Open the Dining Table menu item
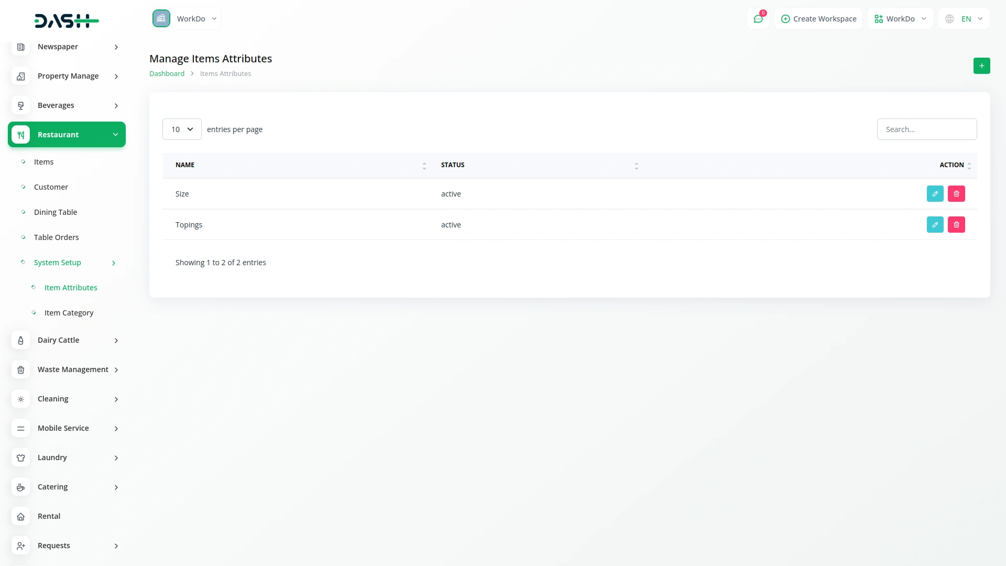This screenshot has width=1006, height=566. pos(56,212)
